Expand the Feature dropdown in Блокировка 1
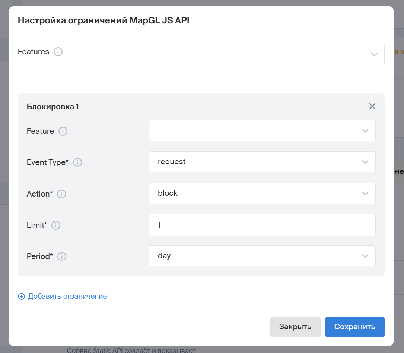The width and height of the screenshot is (404, 353). click(x=262, y=131)
